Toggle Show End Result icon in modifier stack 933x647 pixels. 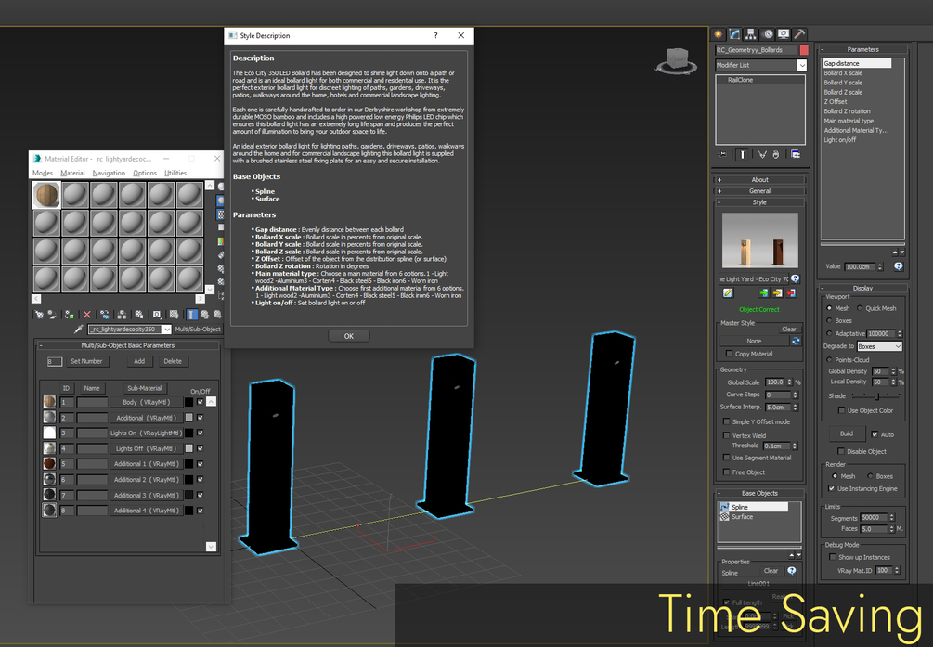click(743, 155)
